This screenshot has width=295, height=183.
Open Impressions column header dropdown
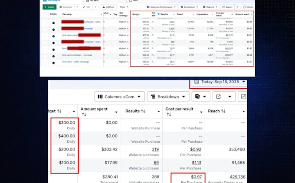click(213, 14)
